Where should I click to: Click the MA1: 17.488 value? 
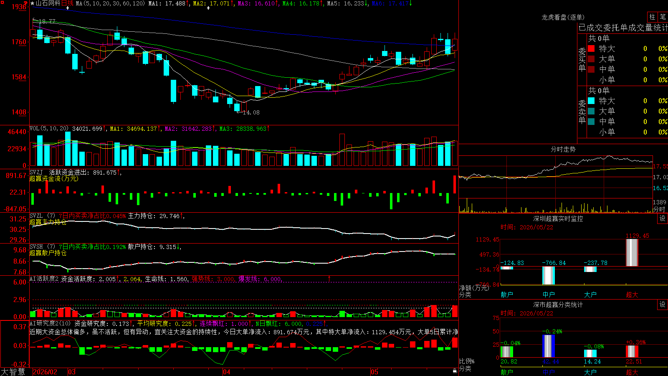pos(167,3)
